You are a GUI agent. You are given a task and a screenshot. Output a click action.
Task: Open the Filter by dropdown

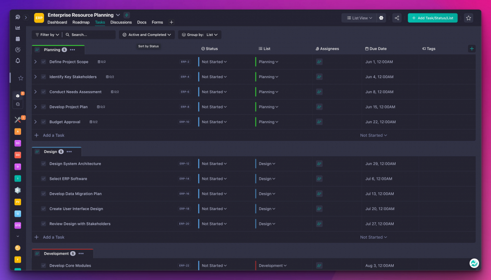47,35
